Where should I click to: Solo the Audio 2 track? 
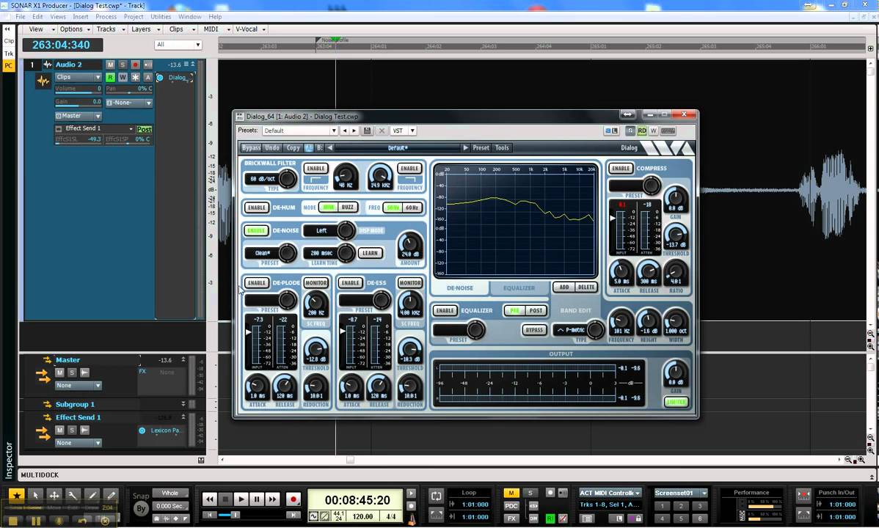[123, 65]
